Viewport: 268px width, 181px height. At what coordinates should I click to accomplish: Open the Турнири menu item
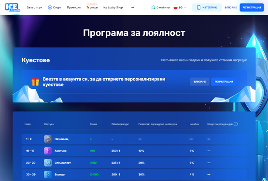coord(92,8)
